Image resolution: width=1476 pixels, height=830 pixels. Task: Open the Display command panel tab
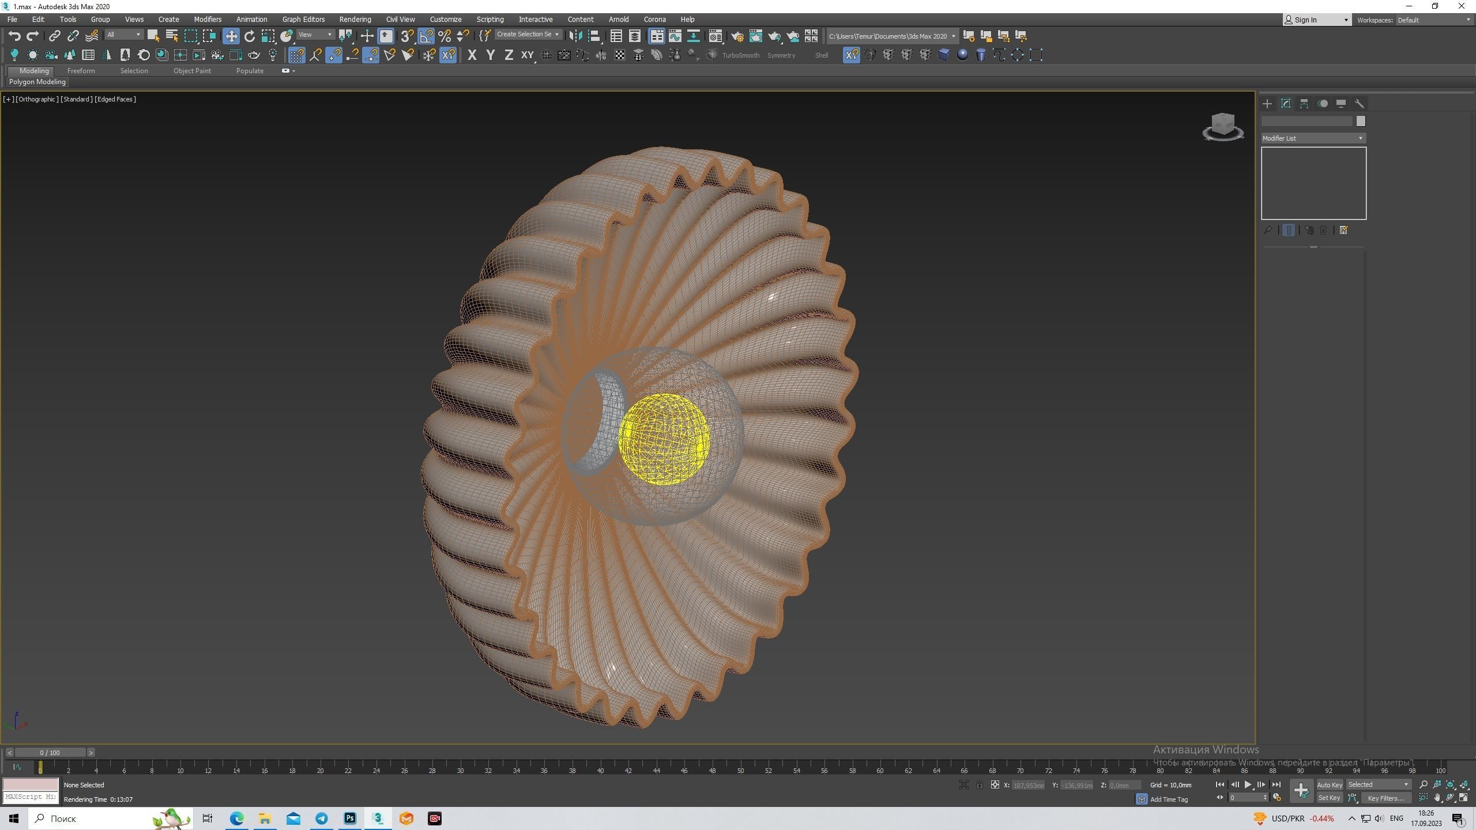(x=1341, y=104)
